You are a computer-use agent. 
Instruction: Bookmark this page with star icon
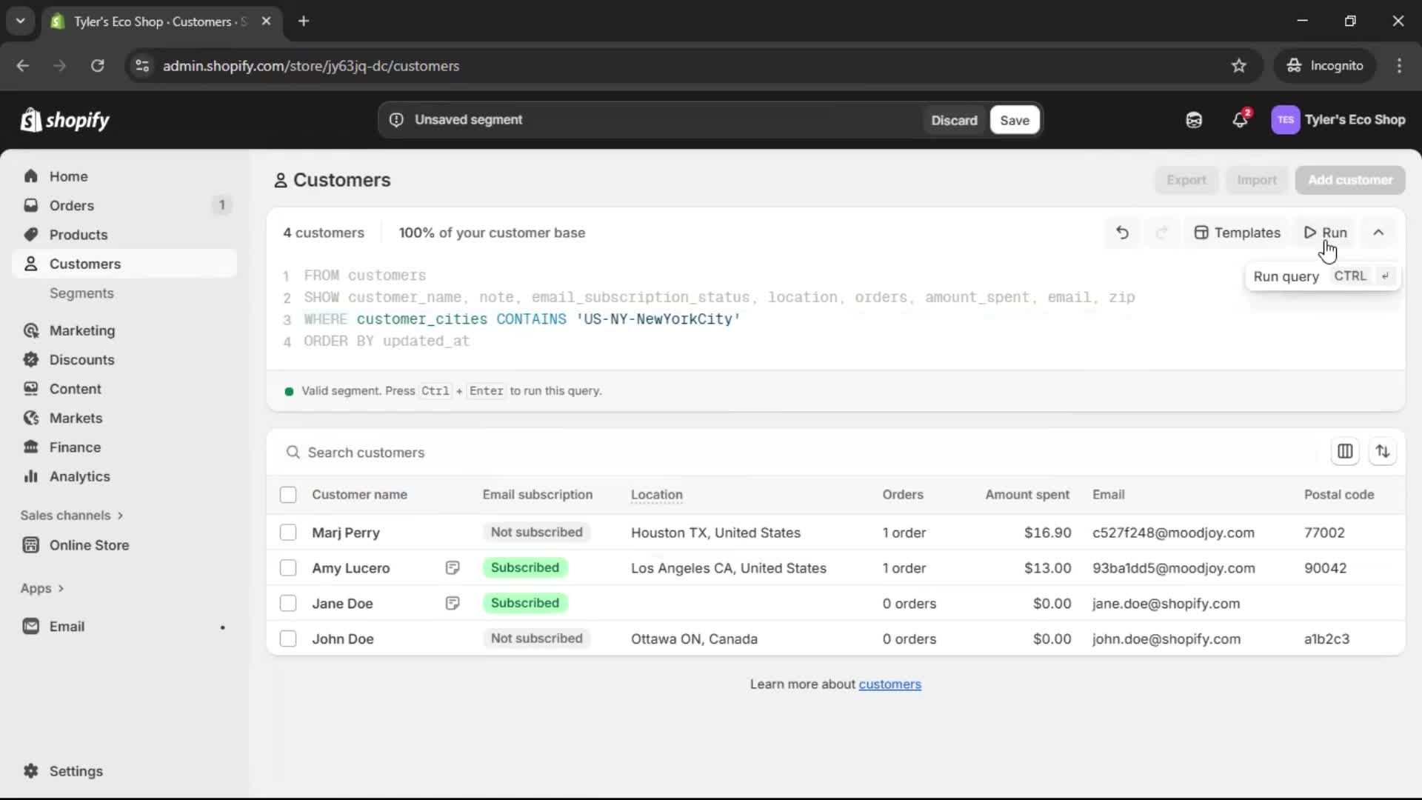click(x=1238, y=66)
